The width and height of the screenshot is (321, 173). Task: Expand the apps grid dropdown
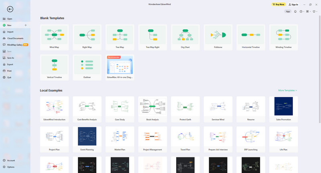[308, 12]
